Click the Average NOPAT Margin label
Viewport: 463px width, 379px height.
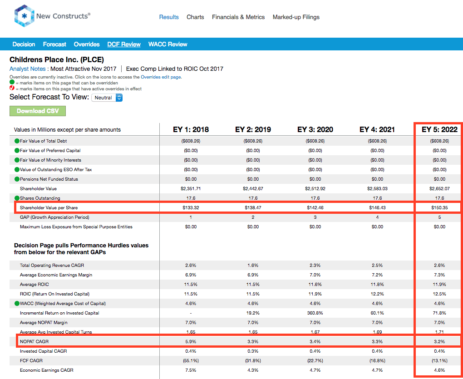44,323
